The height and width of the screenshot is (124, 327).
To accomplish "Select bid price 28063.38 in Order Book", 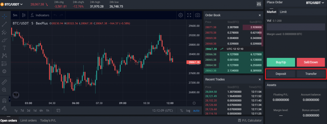I will 211,71.
